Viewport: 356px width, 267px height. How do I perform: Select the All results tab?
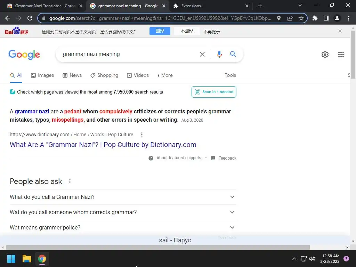16,75
